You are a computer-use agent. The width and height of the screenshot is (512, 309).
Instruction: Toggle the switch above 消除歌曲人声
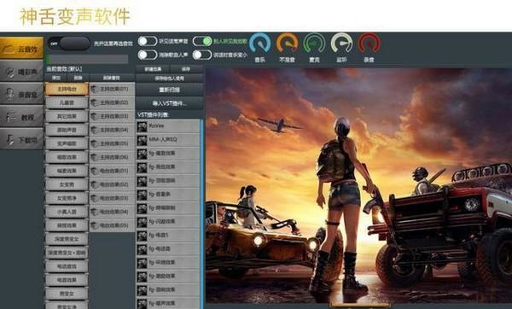pyautogui.click(x=148, y=41)
